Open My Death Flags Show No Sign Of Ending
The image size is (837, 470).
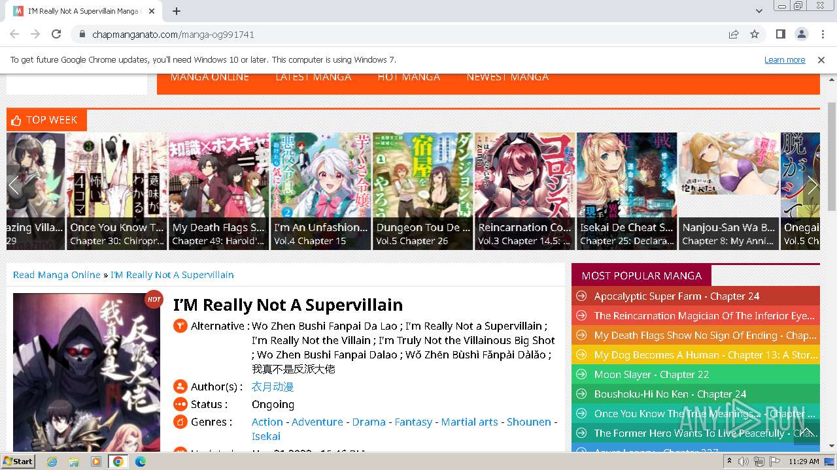click(x=705, y=336)
